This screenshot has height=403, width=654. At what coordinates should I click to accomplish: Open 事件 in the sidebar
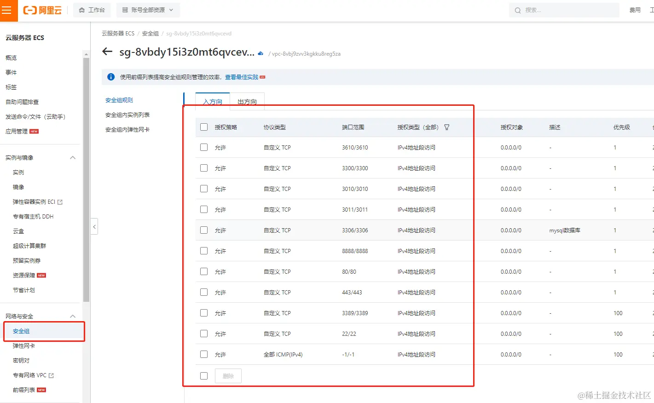(11, 73)
